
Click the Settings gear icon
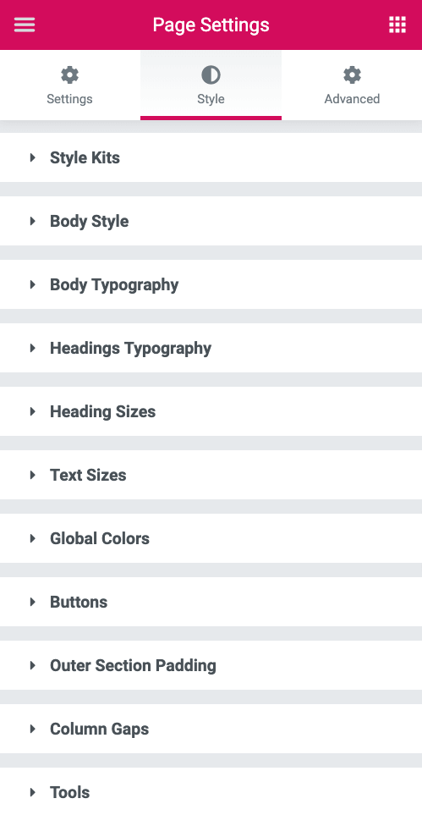pyautogui.click(x=69, y=75)
